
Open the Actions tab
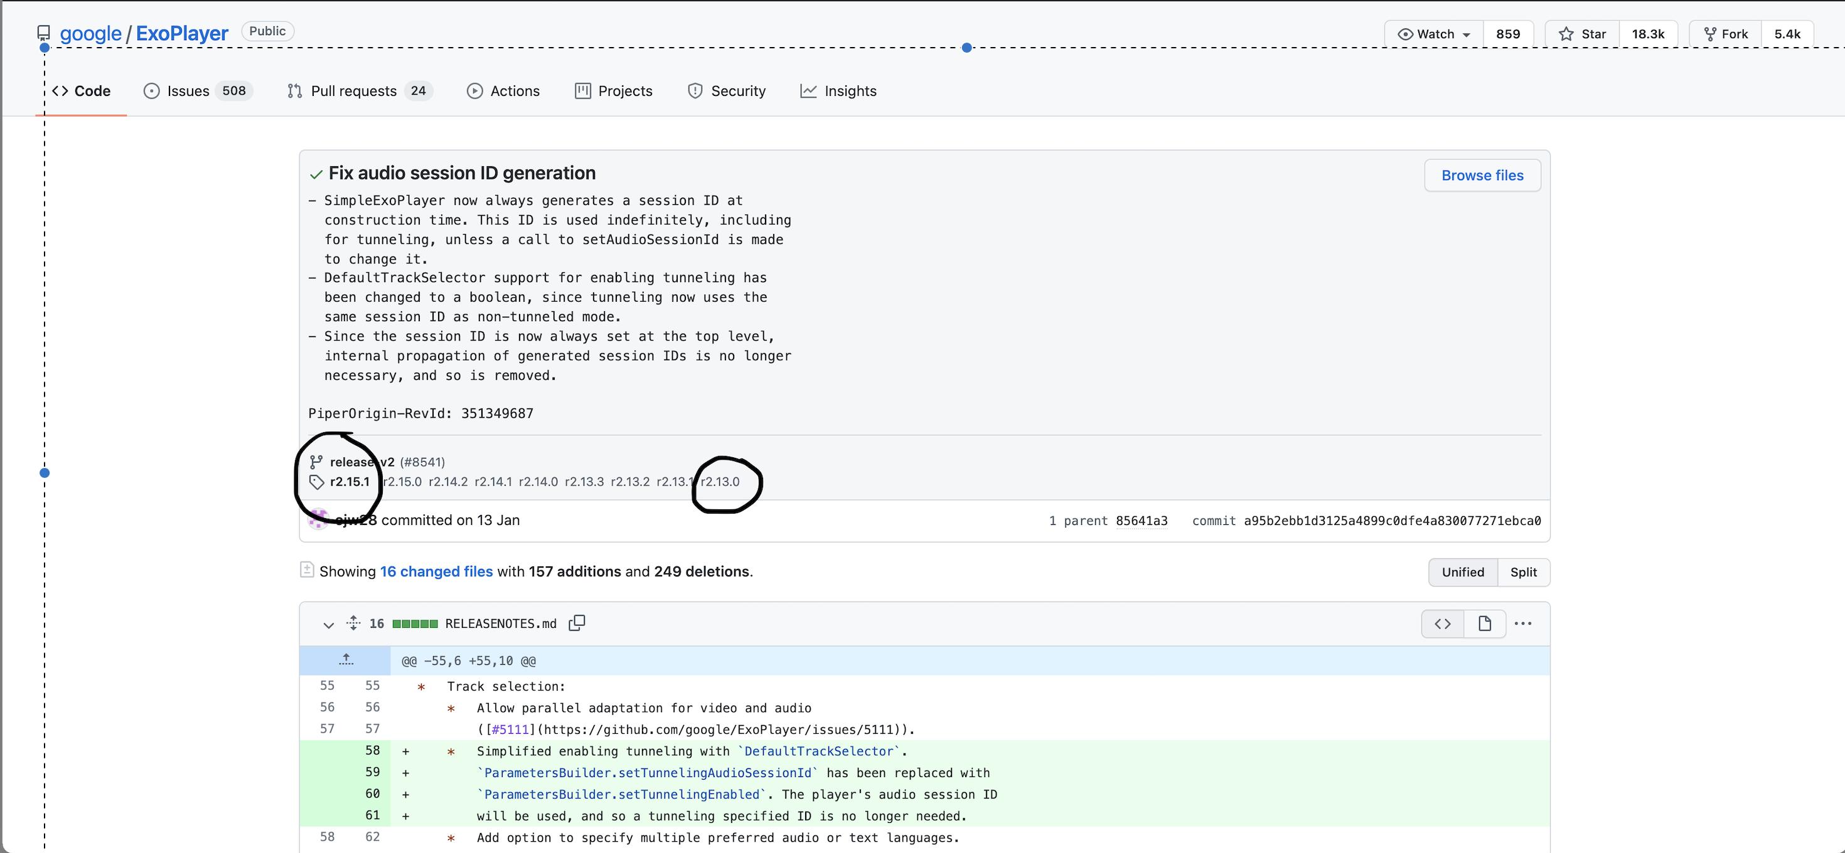[x=503, y=91]
